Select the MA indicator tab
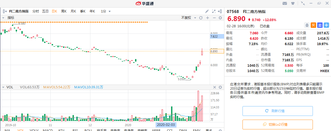This screenshot has height=131, width=331. pos(7,130)
